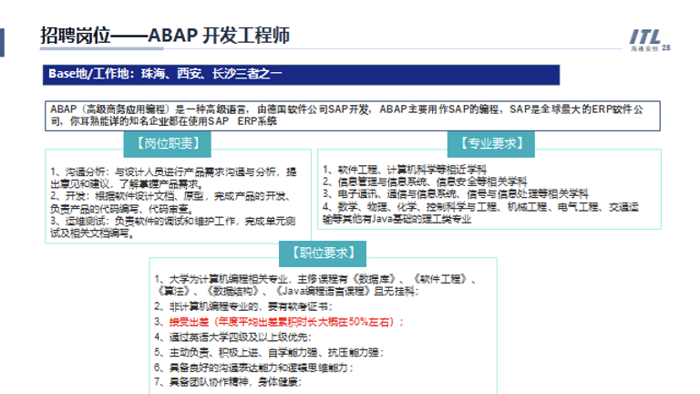700x394 pixels.
Task: Click requirement 1 大学为计算机编程相关专业
Action: pyautogui.click(x=316, y=285)
